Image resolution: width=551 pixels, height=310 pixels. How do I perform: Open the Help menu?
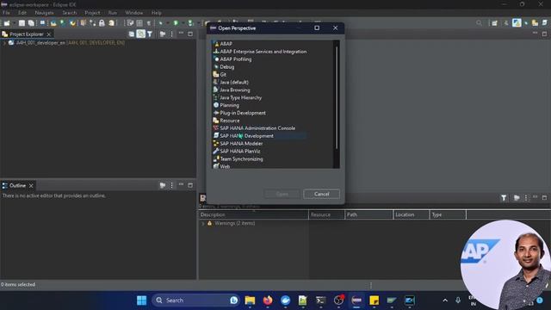pos(157,13)
